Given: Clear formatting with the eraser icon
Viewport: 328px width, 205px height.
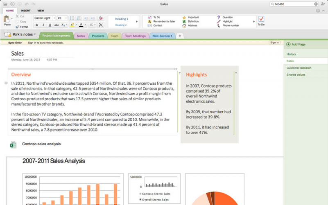Looking at the screenshot, I should tap(101, 18).
